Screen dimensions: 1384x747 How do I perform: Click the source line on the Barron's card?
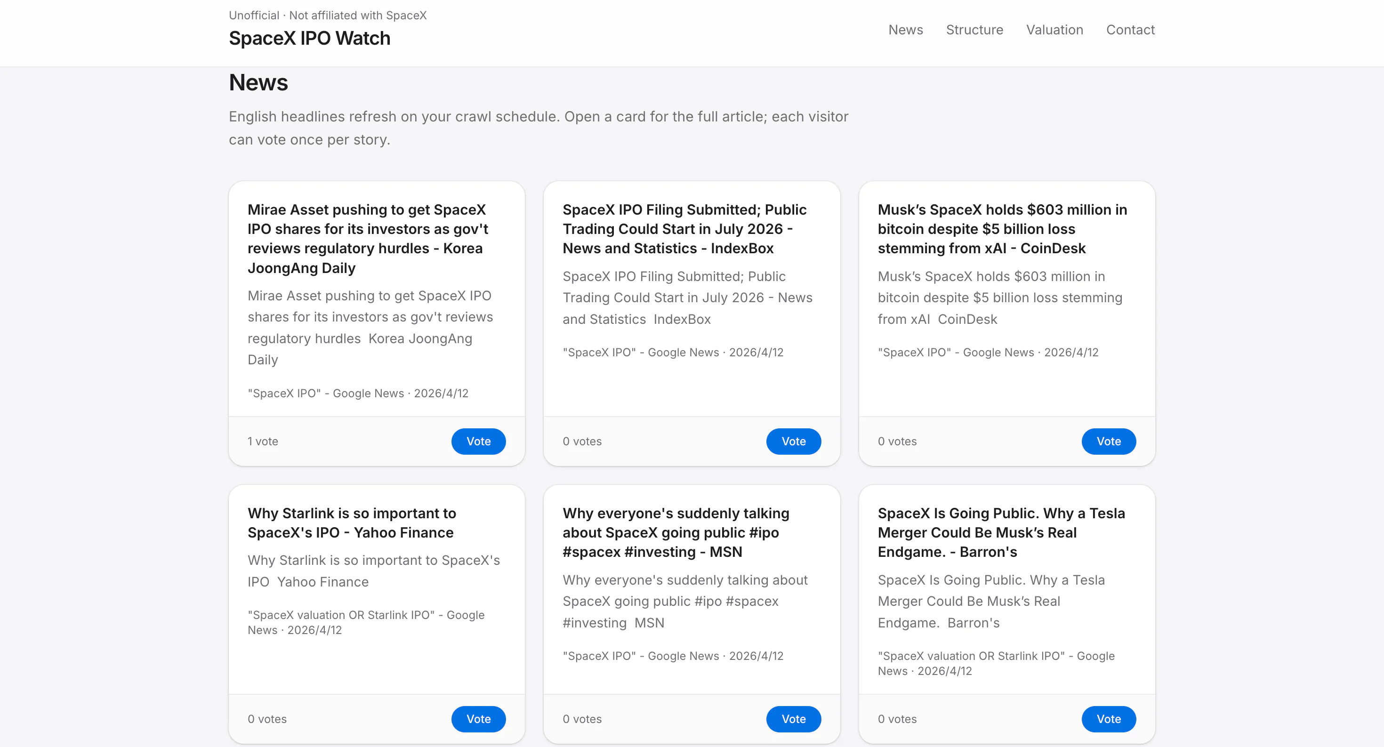coord(996,663)
